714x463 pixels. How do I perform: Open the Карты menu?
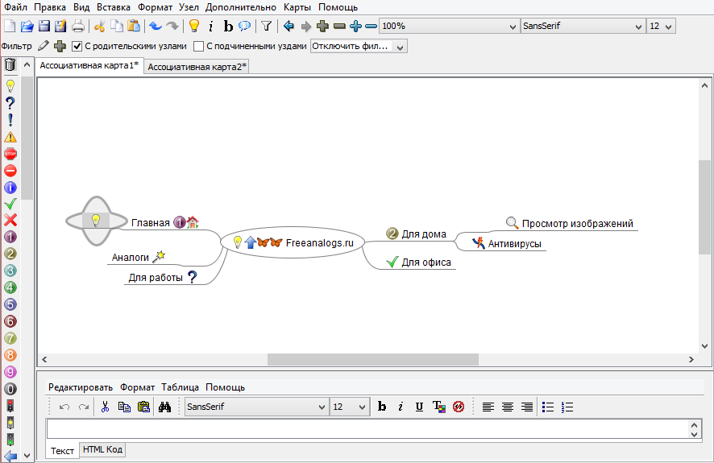(297, 7)
